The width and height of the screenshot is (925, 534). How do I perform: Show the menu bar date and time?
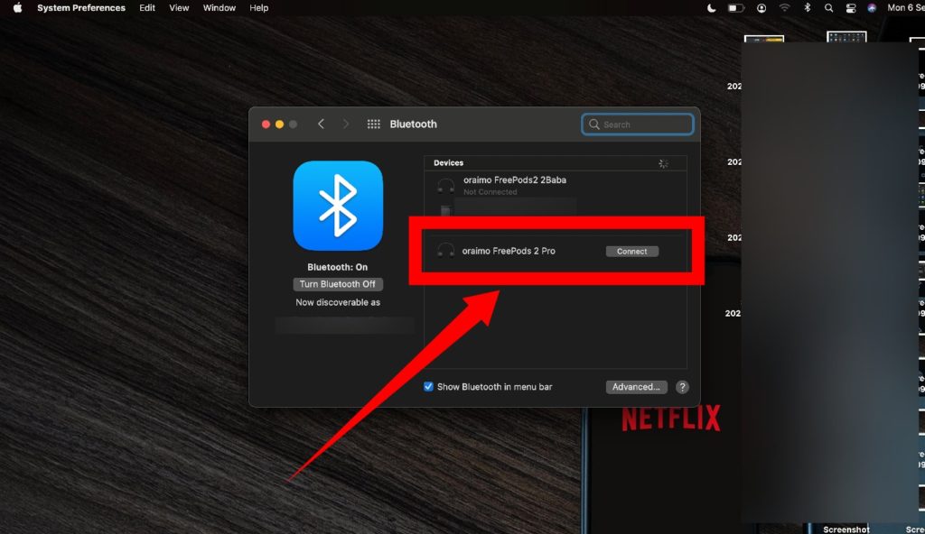tap(905, 7)
